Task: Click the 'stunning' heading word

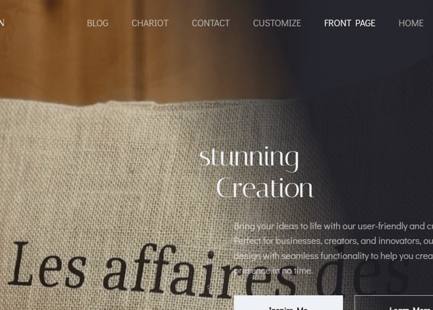Action: pyautogui.click(x=249, y=158)
